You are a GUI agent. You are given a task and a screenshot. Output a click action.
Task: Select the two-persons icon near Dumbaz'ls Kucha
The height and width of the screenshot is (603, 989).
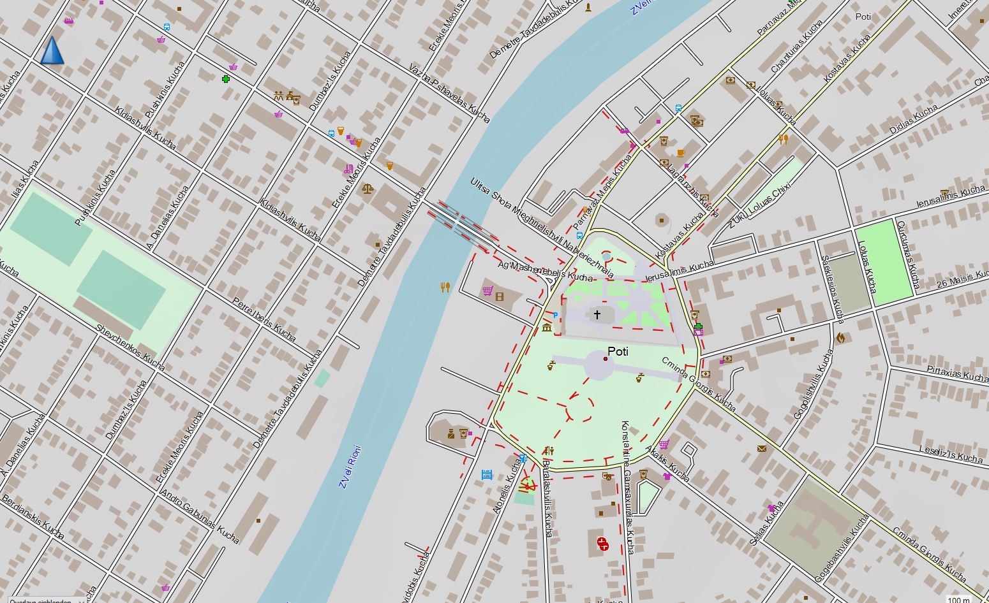[x=279, y=96]
